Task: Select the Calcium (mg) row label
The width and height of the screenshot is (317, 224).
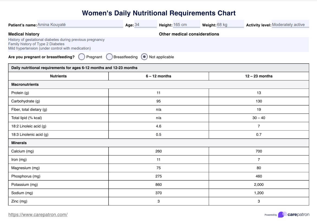Action: [22, 151]
